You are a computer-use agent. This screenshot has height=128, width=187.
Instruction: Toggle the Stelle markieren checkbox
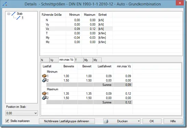point(7,121)
